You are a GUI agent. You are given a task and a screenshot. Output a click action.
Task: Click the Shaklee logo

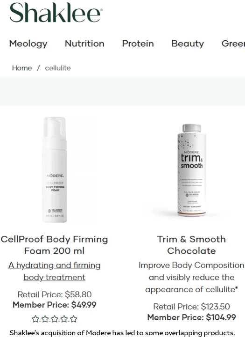click(x=56, y=13)
